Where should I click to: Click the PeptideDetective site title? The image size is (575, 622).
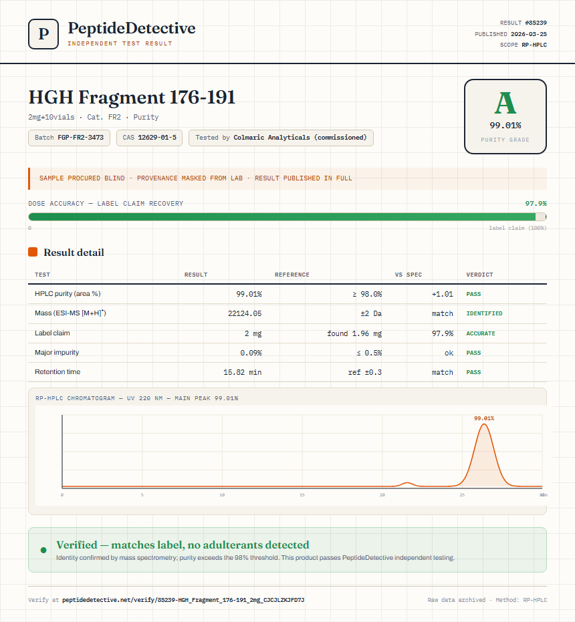(x=132, y=28)
